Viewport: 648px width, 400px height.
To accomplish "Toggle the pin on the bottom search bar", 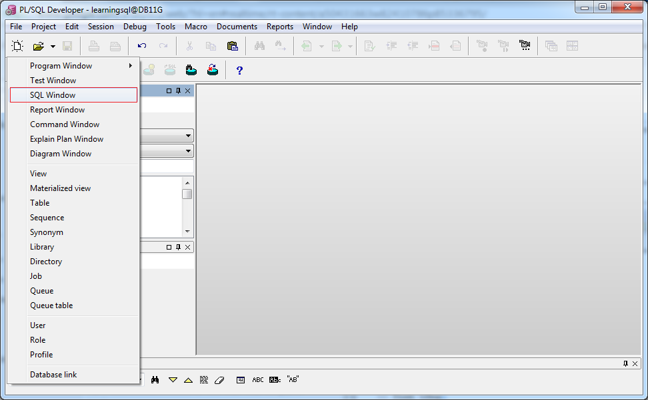I will tap(625, 363).
